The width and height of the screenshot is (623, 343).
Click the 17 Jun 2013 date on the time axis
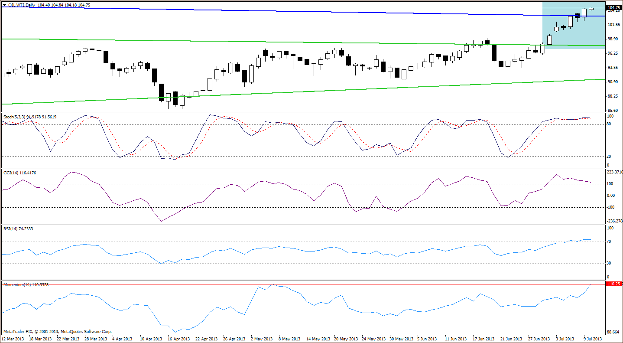[x=484, y=339]
